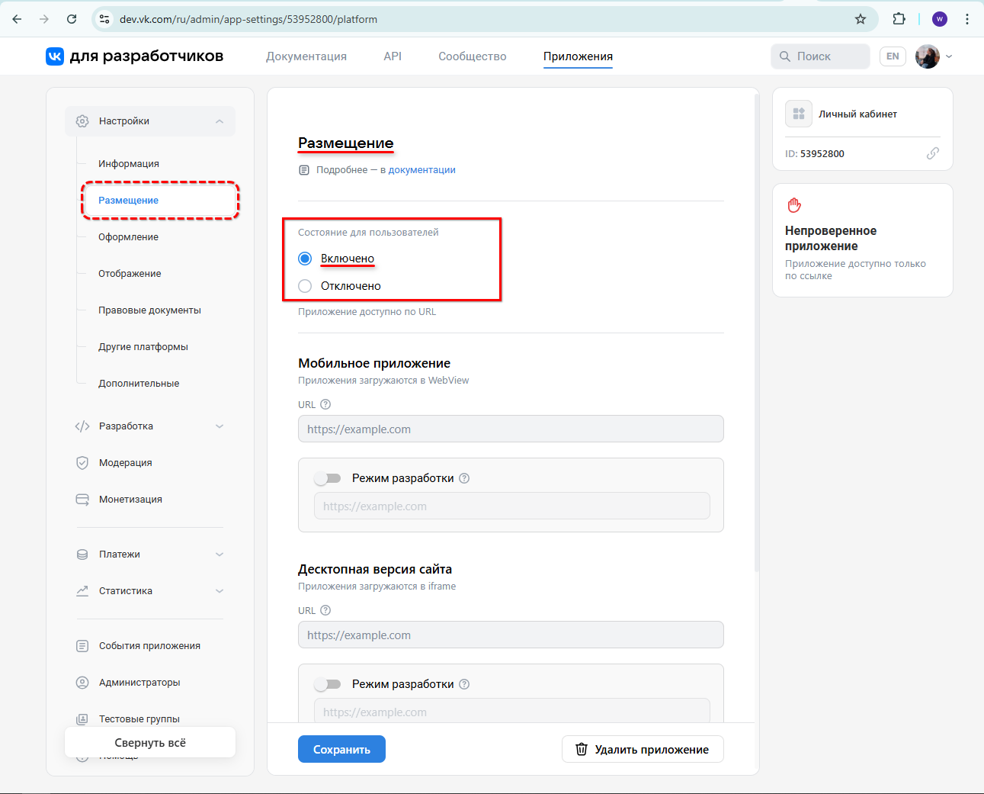This screenshot has height=794, width=984.
Task: Select the code icon beside Разработка
Action: click(x=82, y=426)
